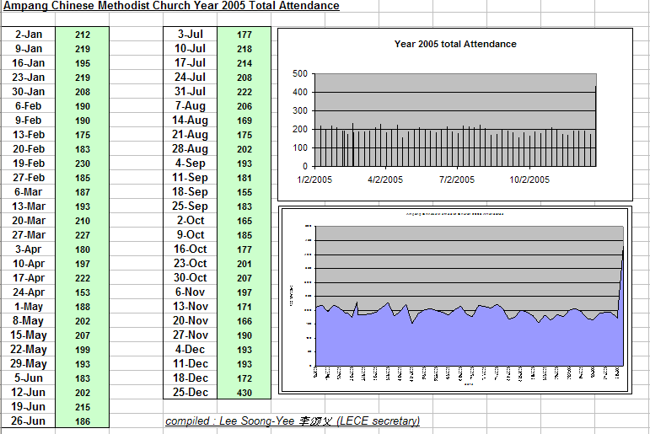Select attendance 175 in the 13-Feb row
650x434 pixels.
pos(83,135)
